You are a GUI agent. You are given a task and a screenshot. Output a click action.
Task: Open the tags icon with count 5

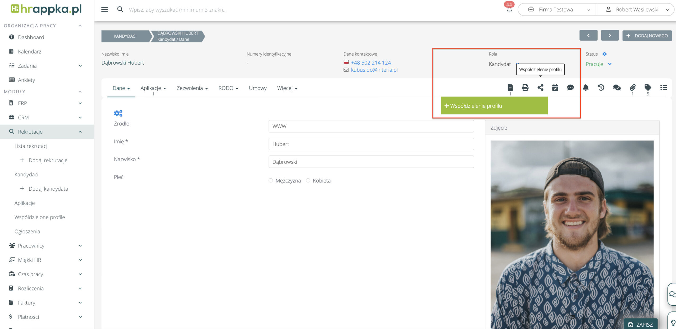click(x=648, y=88)
